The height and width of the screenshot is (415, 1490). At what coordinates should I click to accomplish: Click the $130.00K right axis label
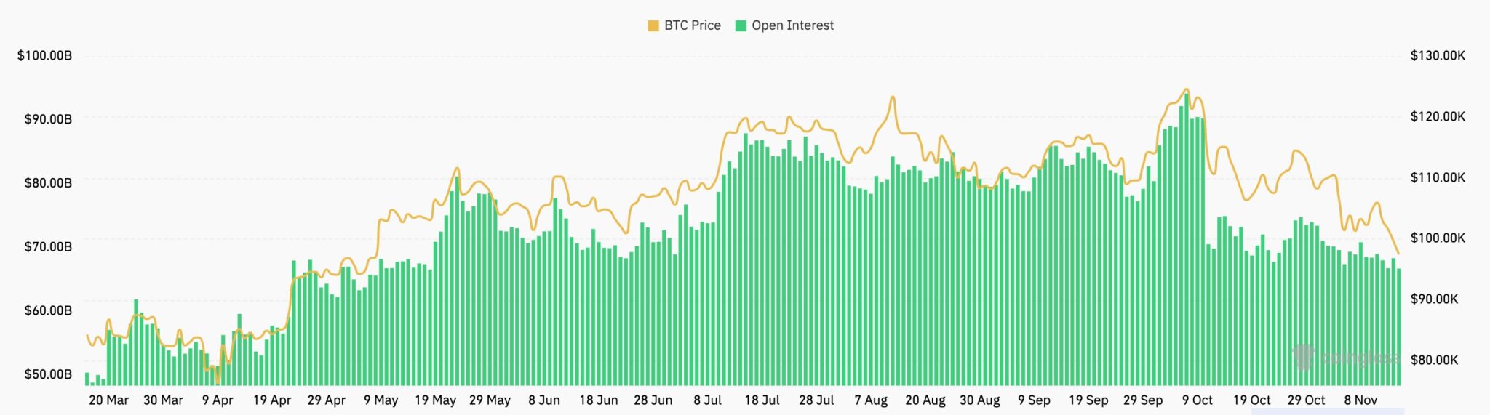click(1438, 56)
